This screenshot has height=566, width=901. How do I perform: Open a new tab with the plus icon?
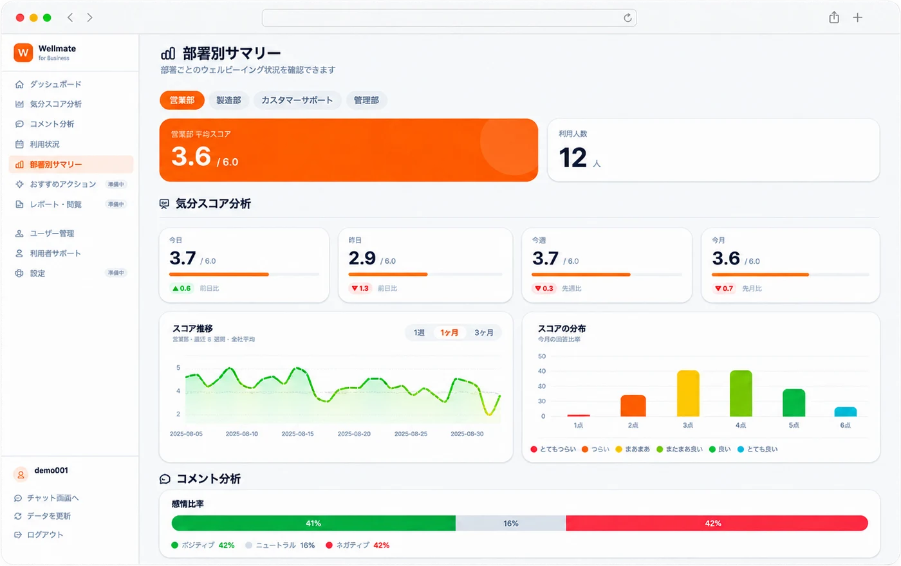coord(857,18)
